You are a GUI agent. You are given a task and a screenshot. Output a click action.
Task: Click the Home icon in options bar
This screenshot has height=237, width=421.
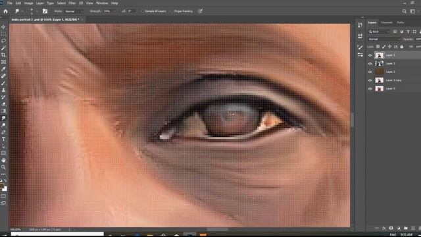pyautogui.click(x=5, y=11)
